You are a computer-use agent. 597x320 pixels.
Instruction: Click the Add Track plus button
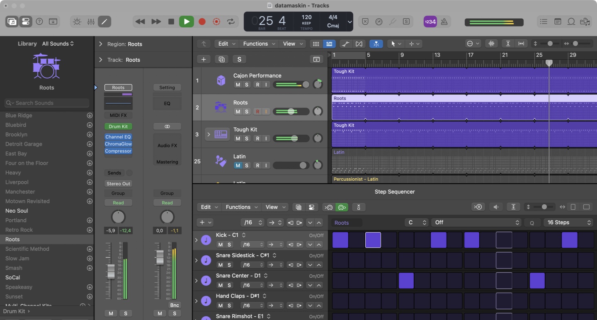(204, 59)
